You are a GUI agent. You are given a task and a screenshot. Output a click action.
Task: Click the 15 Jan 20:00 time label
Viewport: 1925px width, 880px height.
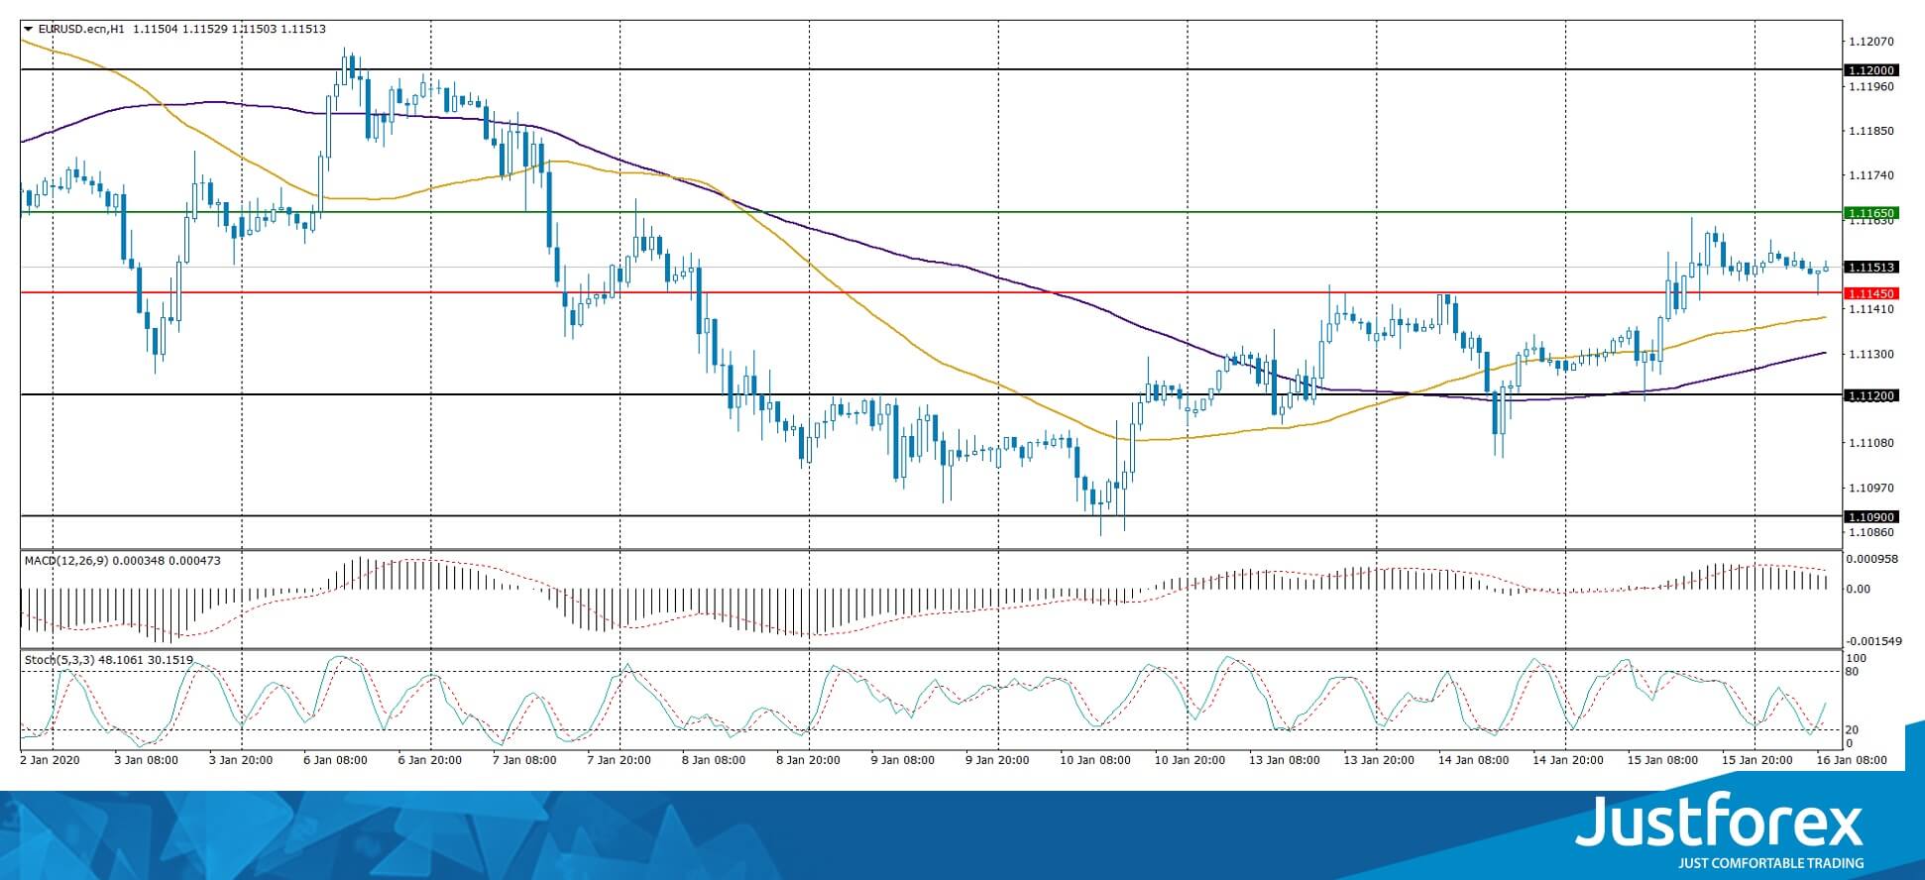point(1757,761)
